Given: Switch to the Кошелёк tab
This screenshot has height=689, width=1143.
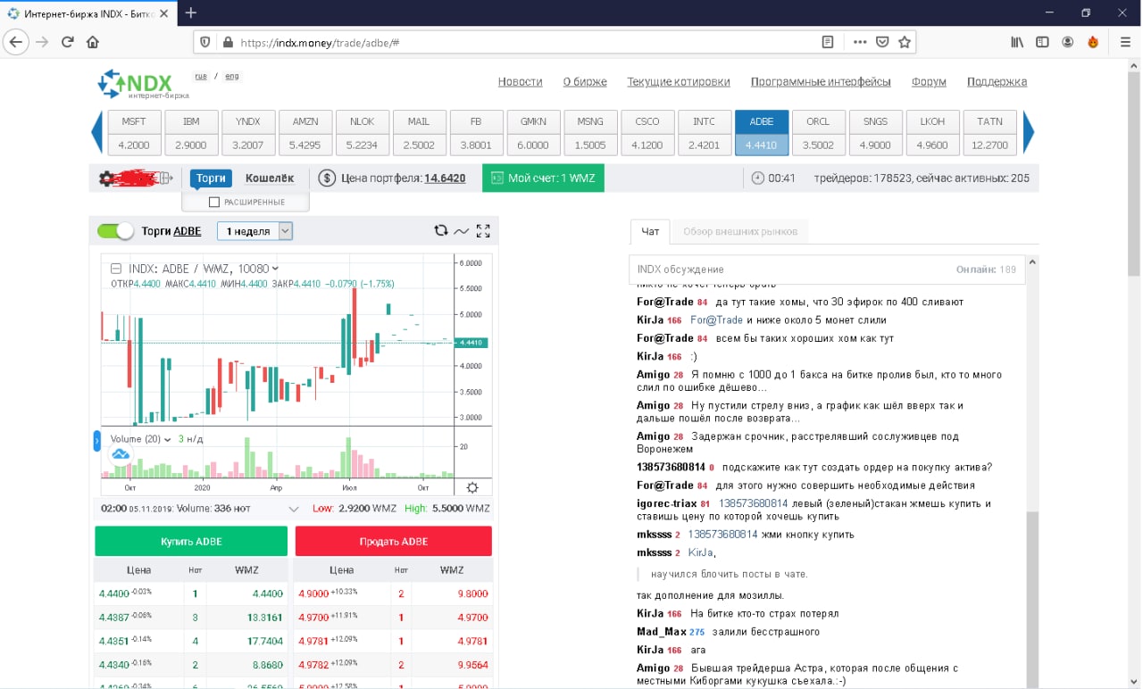Looking at the screenshot, I should click(270, 178).
